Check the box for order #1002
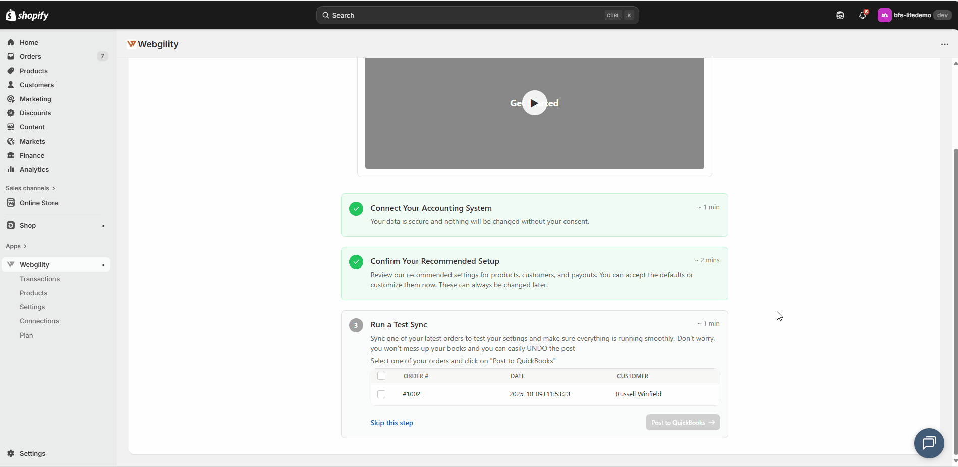This screenshot has width=958, height=467. point(381,394)
